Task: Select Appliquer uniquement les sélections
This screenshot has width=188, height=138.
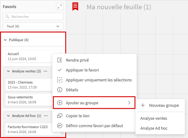Action: 94,80
